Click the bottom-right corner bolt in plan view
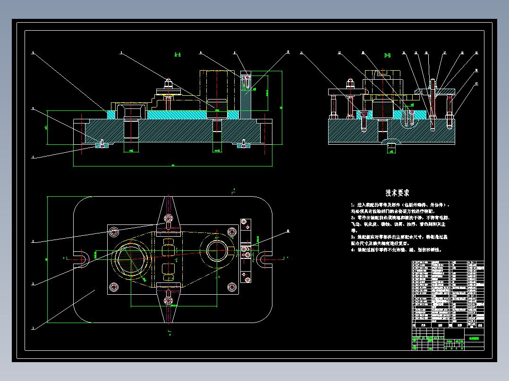 (232, 287)
